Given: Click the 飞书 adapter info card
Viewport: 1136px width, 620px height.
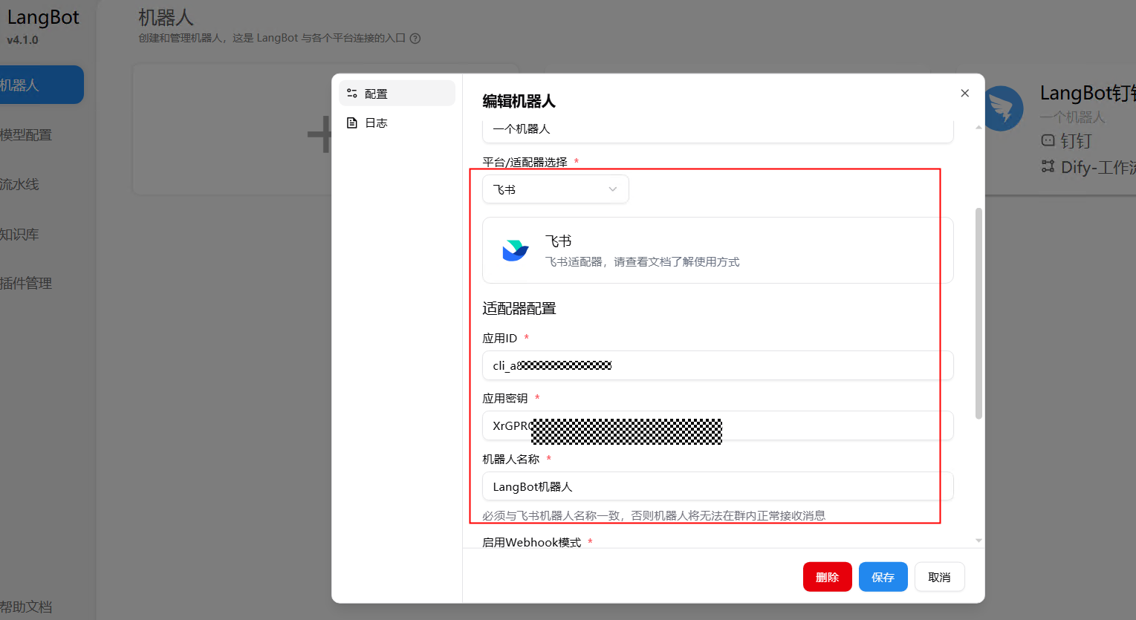Looking at the screenshot, I should pos(718,250).
